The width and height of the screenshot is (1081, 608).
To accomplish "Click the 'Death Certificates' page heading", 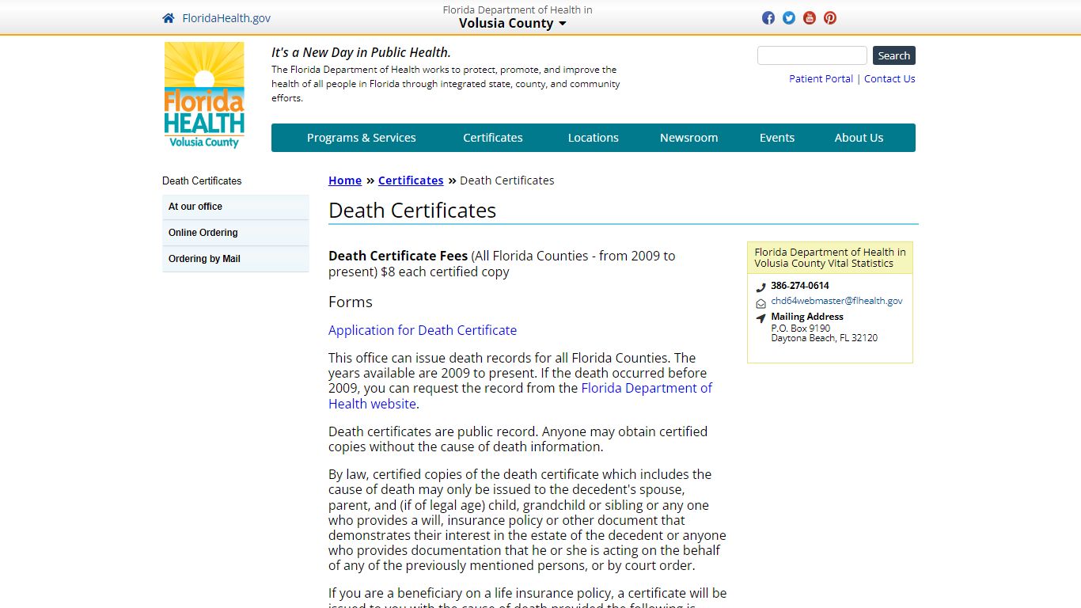I will click(412, 211).
